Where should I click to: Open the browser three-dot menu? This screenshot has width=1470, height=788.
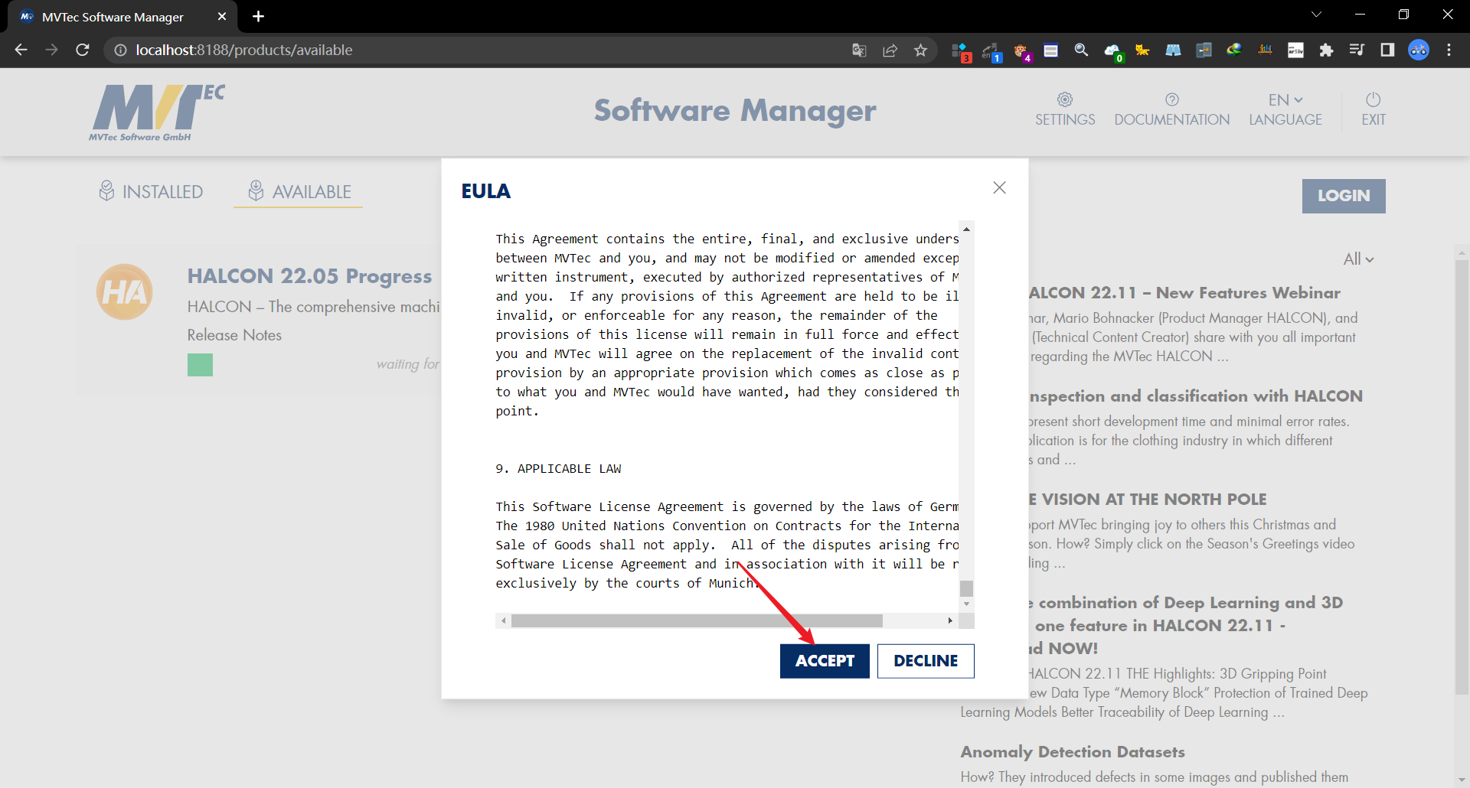click(1449, 50)
